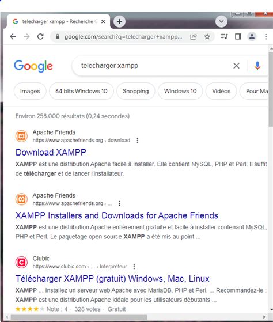Go back using the browser back arrow
Screen dimensions: 273x322
[x=13, y=36]
